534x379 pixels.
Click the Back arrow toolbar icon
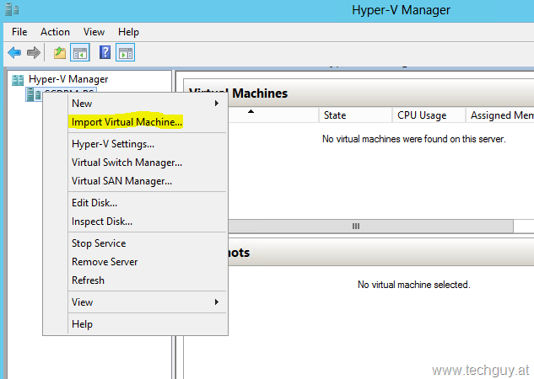[14, 53]
